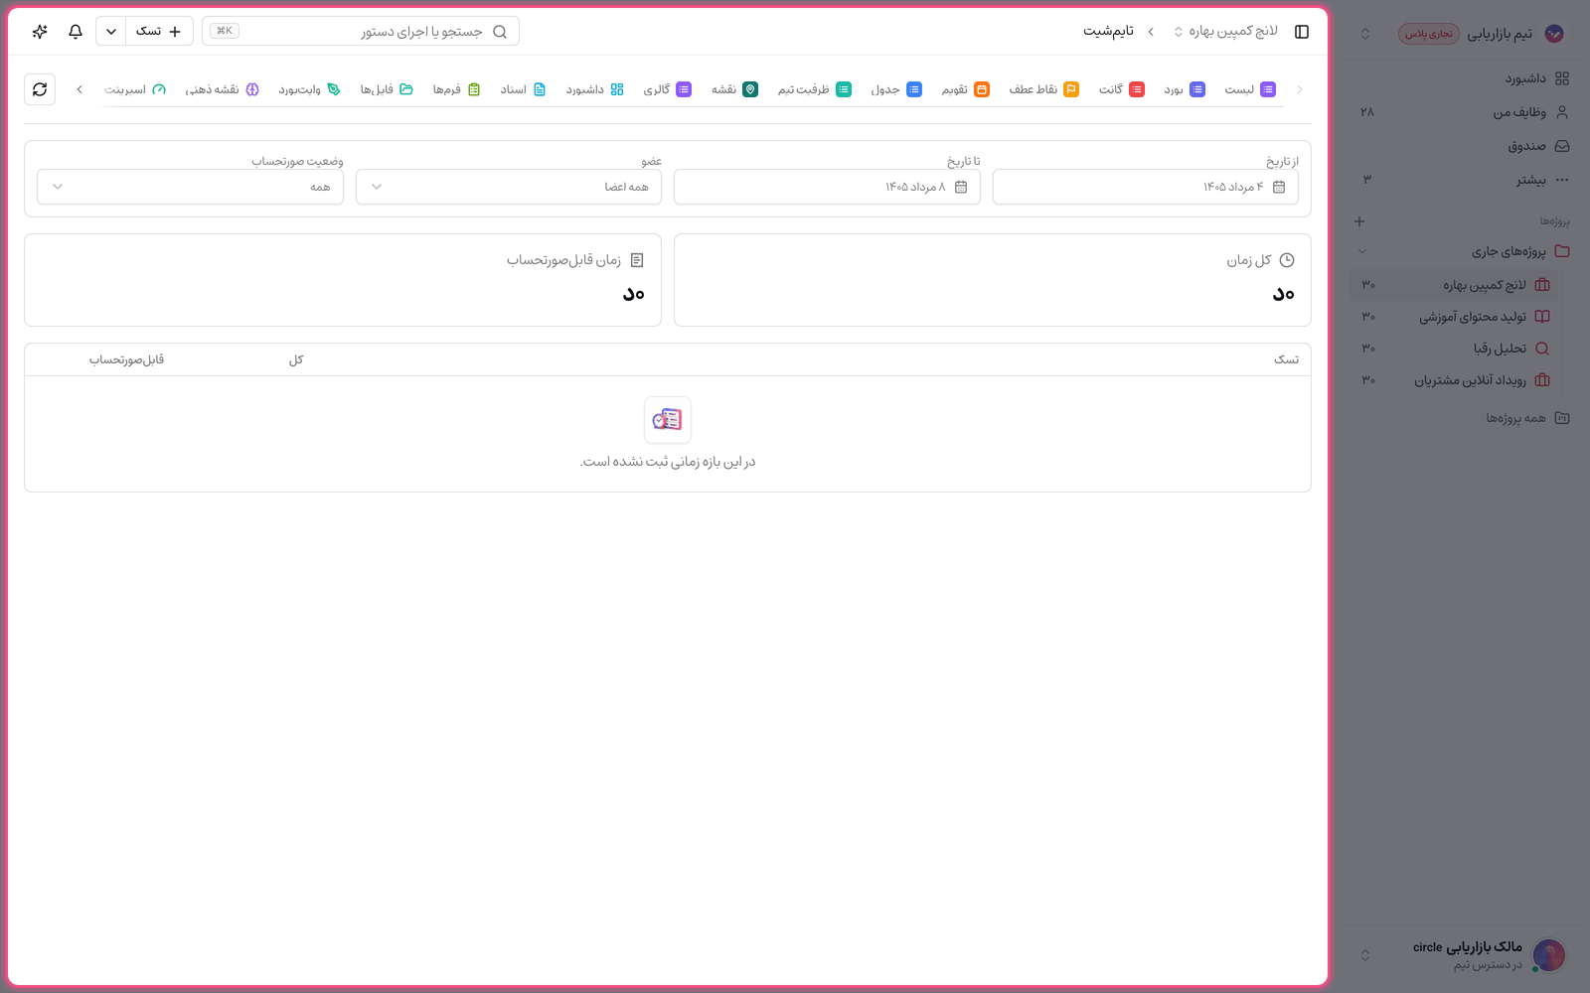1590x993 pixels.
Task: Click the + تسک new task button
Action: pos(160,32)
